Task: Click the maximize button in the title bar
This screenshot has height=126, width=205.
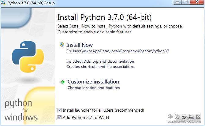Action: pos(185,2)
